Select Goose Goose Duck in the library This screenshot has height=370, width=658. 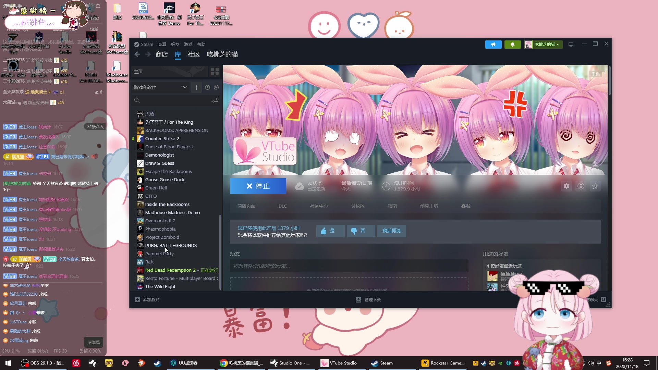coord(165,180)
